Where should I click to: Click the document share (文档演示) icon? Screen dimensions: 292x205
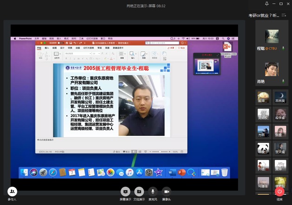[139, 191]
